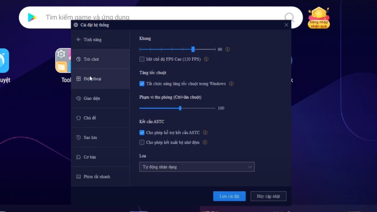Open the Tính năng settings tab
Viewport: 377px width, 212px height.
pyautogui.click(x=100, y=40)
